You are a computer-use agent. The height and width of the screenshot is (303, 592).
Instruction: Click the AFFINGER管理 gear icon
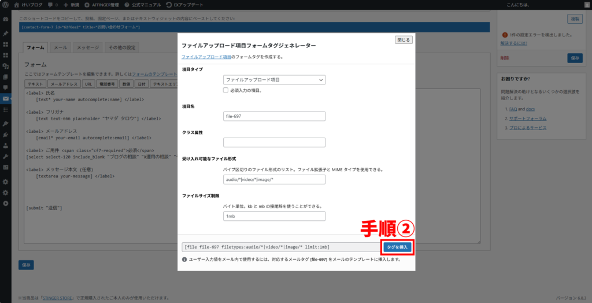pos(87,5)
